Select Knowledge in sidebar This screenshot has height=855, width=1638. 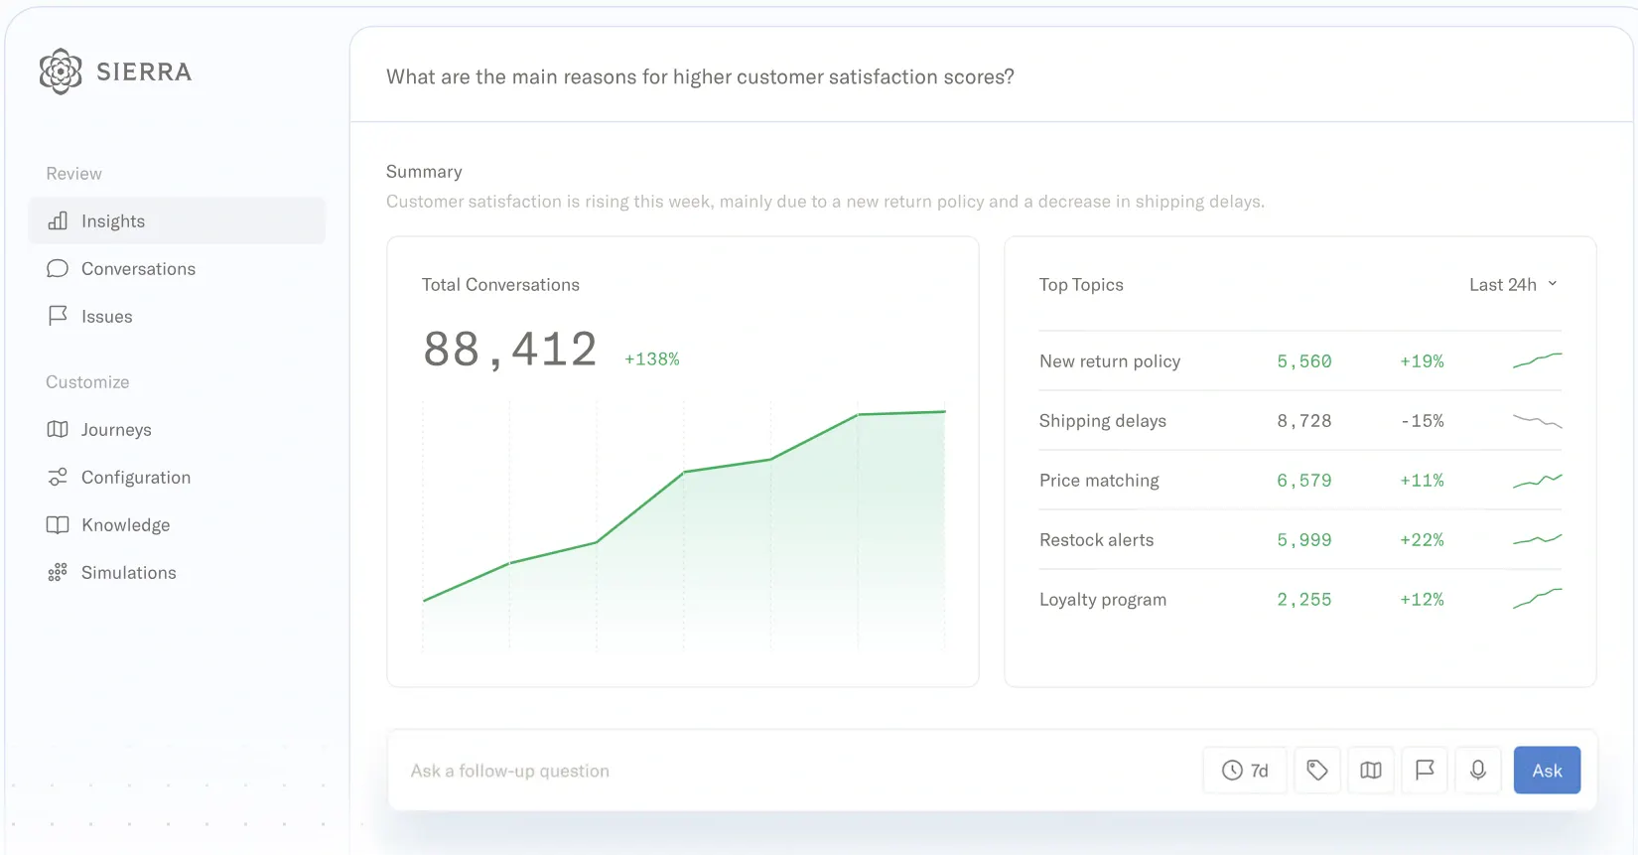tap(177, 524)
